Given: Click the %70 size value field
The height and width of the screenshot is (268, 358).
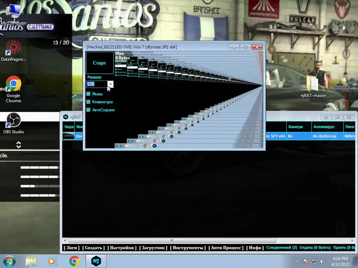Looking at the screenshot, I should 97,84.
